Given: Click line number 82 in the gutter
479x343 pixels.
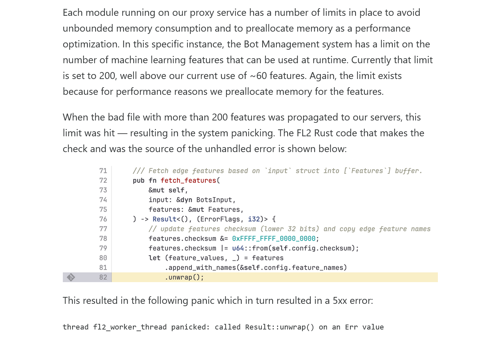Looking at the screenshot, I should [103, 277].
